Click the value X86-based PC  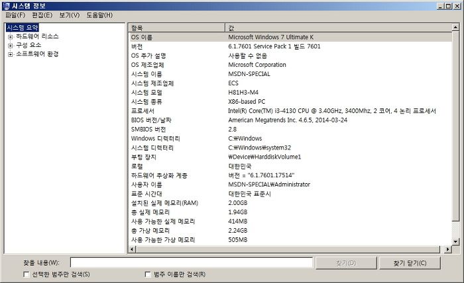tap(247, 102)
